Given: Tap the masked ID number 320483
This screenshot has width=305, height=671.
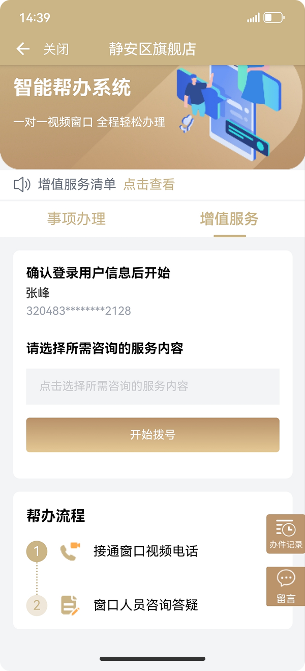Looking at the screenshot, I should coord(79,311).
